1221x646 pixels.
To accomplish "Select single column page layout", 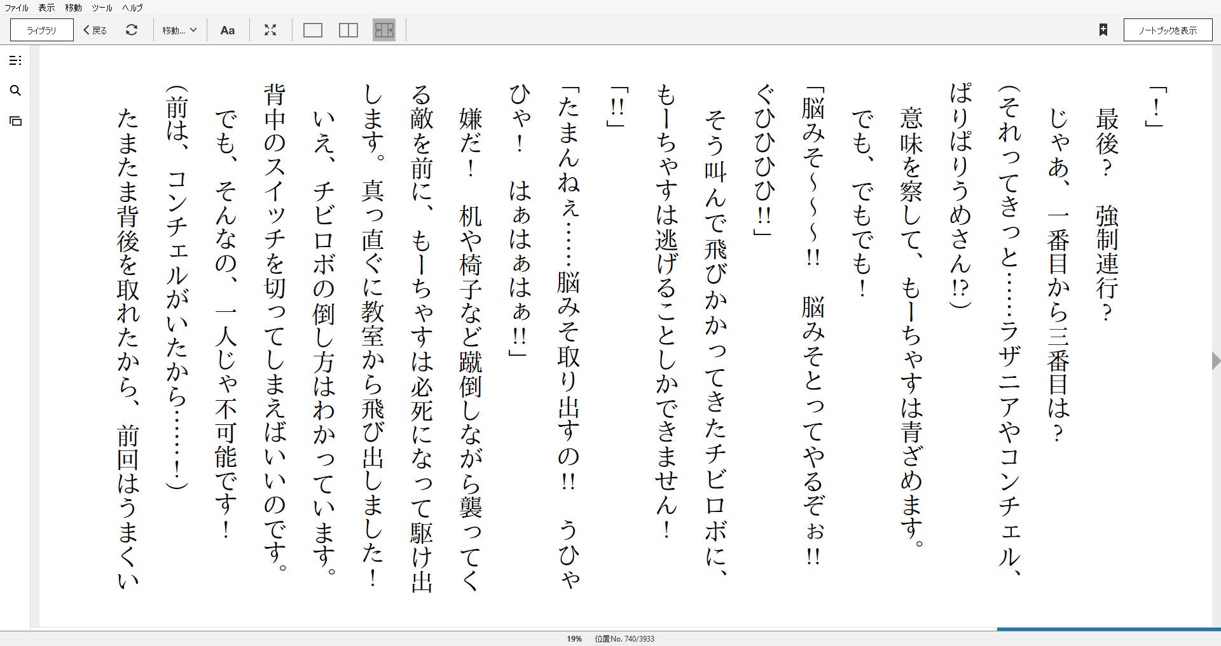I will pos(313,30).
